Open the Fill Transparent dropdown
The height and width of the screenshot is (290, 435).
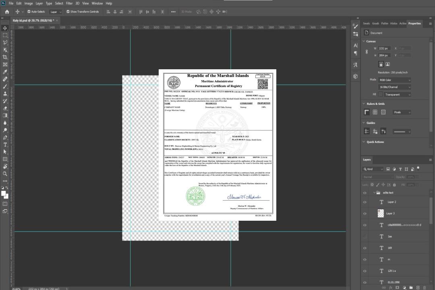(398, 95)
